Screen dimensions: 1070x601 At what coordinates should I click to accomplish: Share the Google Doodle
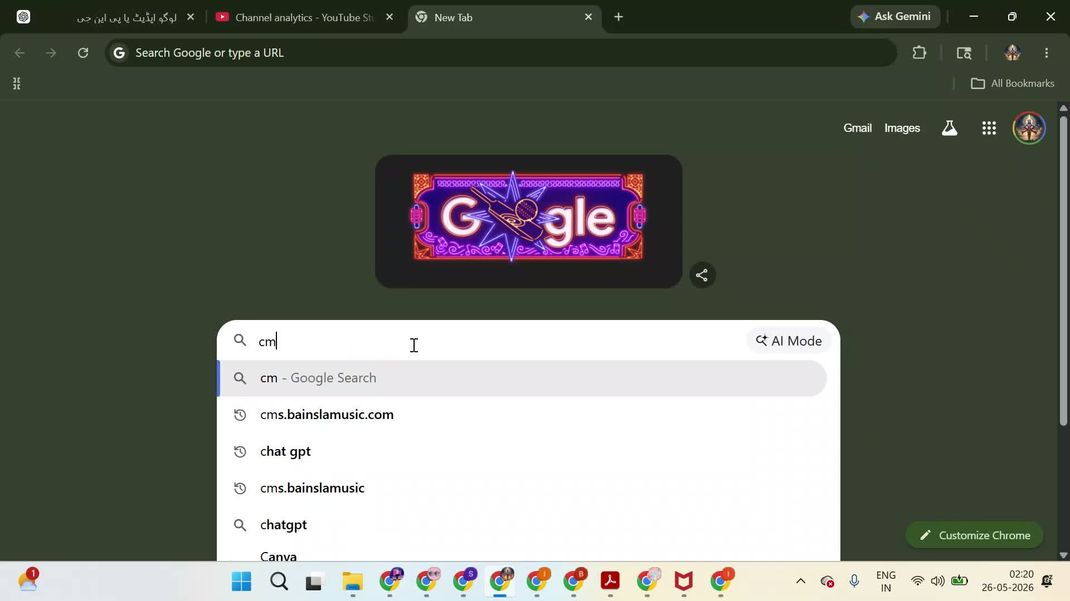pyautogui.click(x=702, y=275)
